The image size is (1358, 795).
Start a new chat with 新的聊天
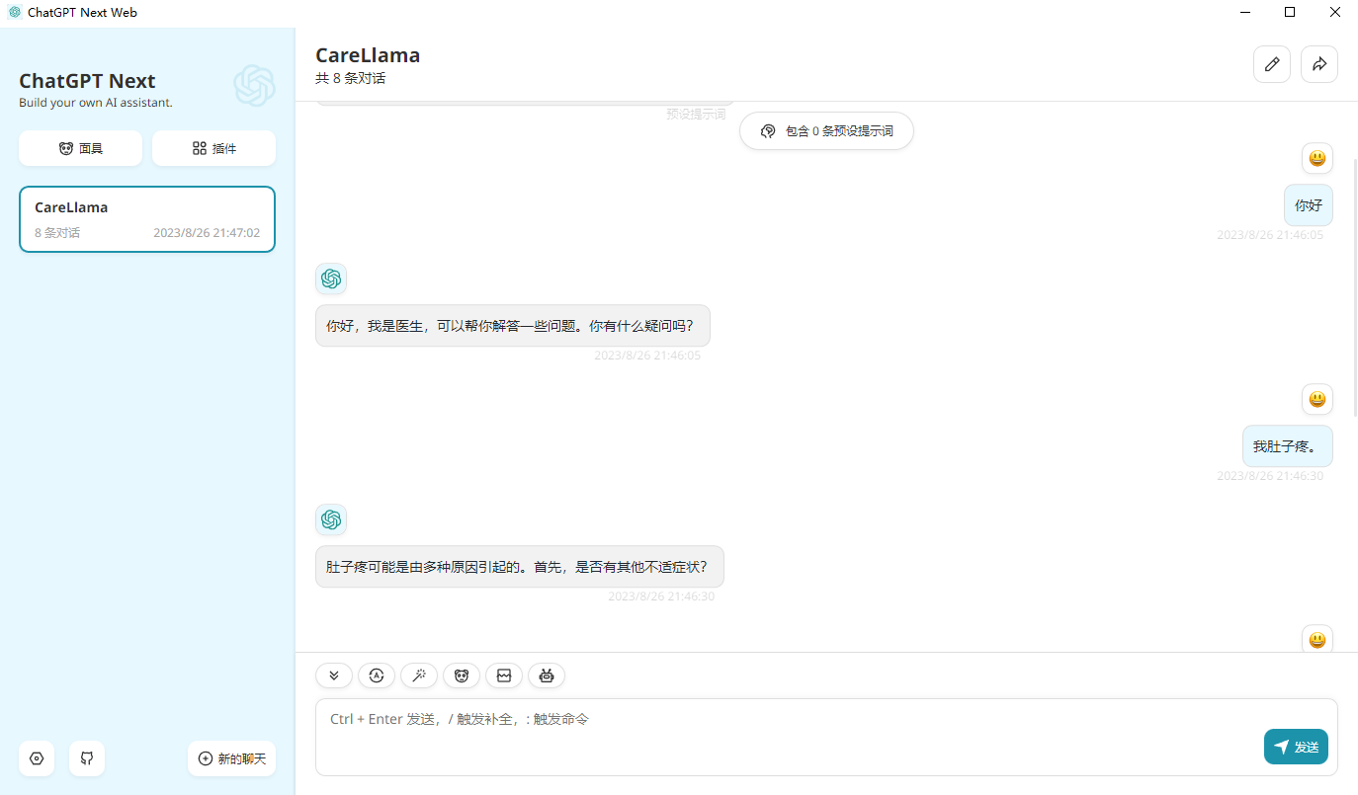click(x=232, y=758)
